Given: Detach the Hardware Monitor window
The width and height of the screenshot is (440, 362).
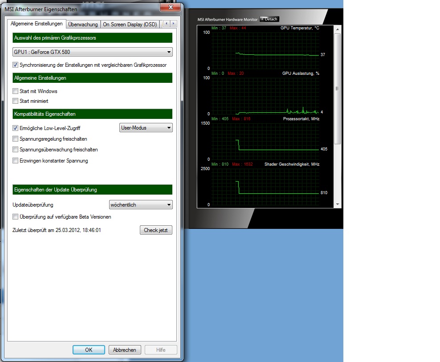Looking at the screenshot, I should click(269, 19).
